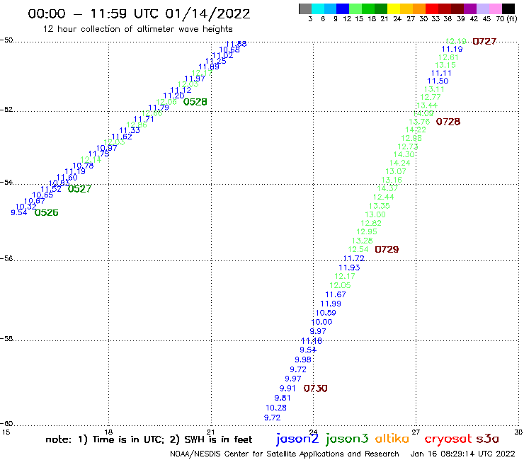Click the 13.15 wave height value
Viewport: 524px width, 460px height.
click(x=445, y=66)
